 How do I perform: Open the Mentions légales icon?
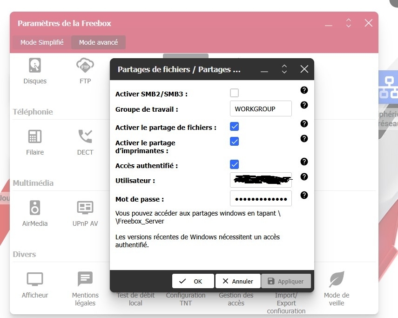(85, 279)
